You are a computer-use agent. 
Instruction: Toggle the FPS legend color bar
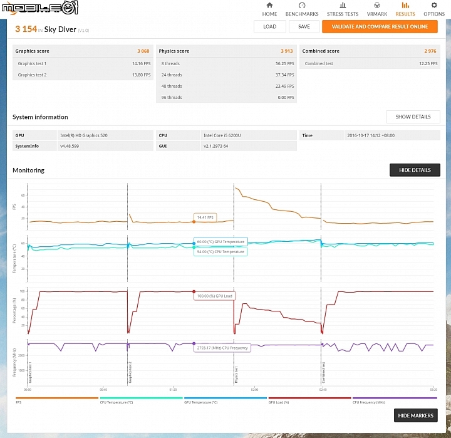tap(57, 398)
